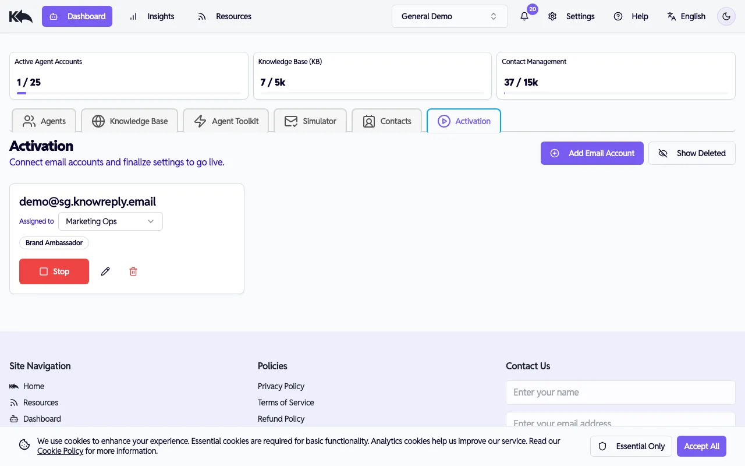This screenshot has width=745, height=466.
Task: Edit the email account with the pencil icon
Action: (x=105, y=271)
